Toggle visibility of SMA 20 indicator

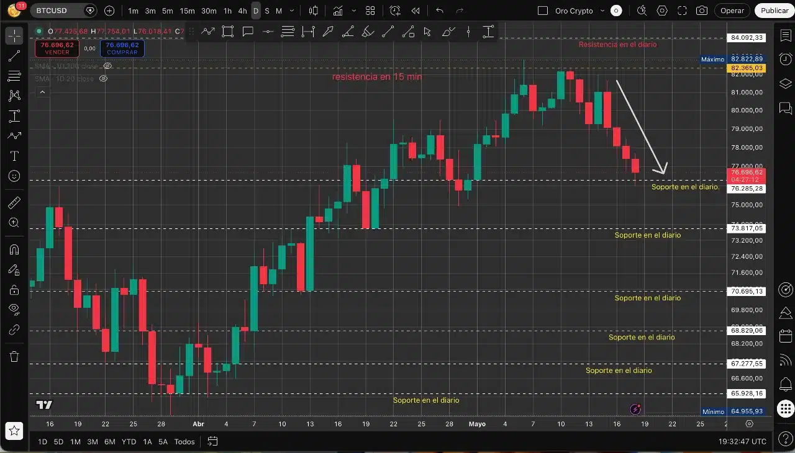(104, 79)
